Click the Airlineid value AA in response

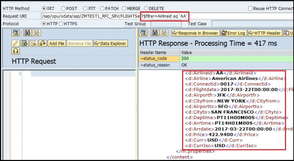click(x=219, y=73)
